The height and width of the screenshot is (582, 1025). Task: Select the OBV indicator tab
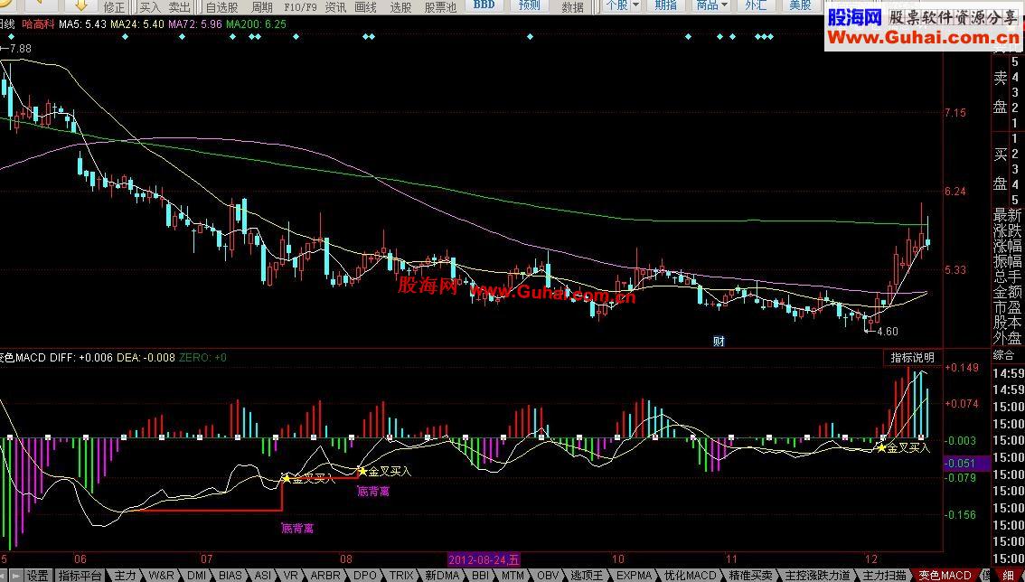(x=548, y=576)
